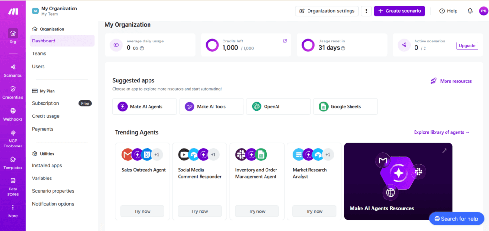Click Search for help button
Screen dimensions: 489x231
457,219
